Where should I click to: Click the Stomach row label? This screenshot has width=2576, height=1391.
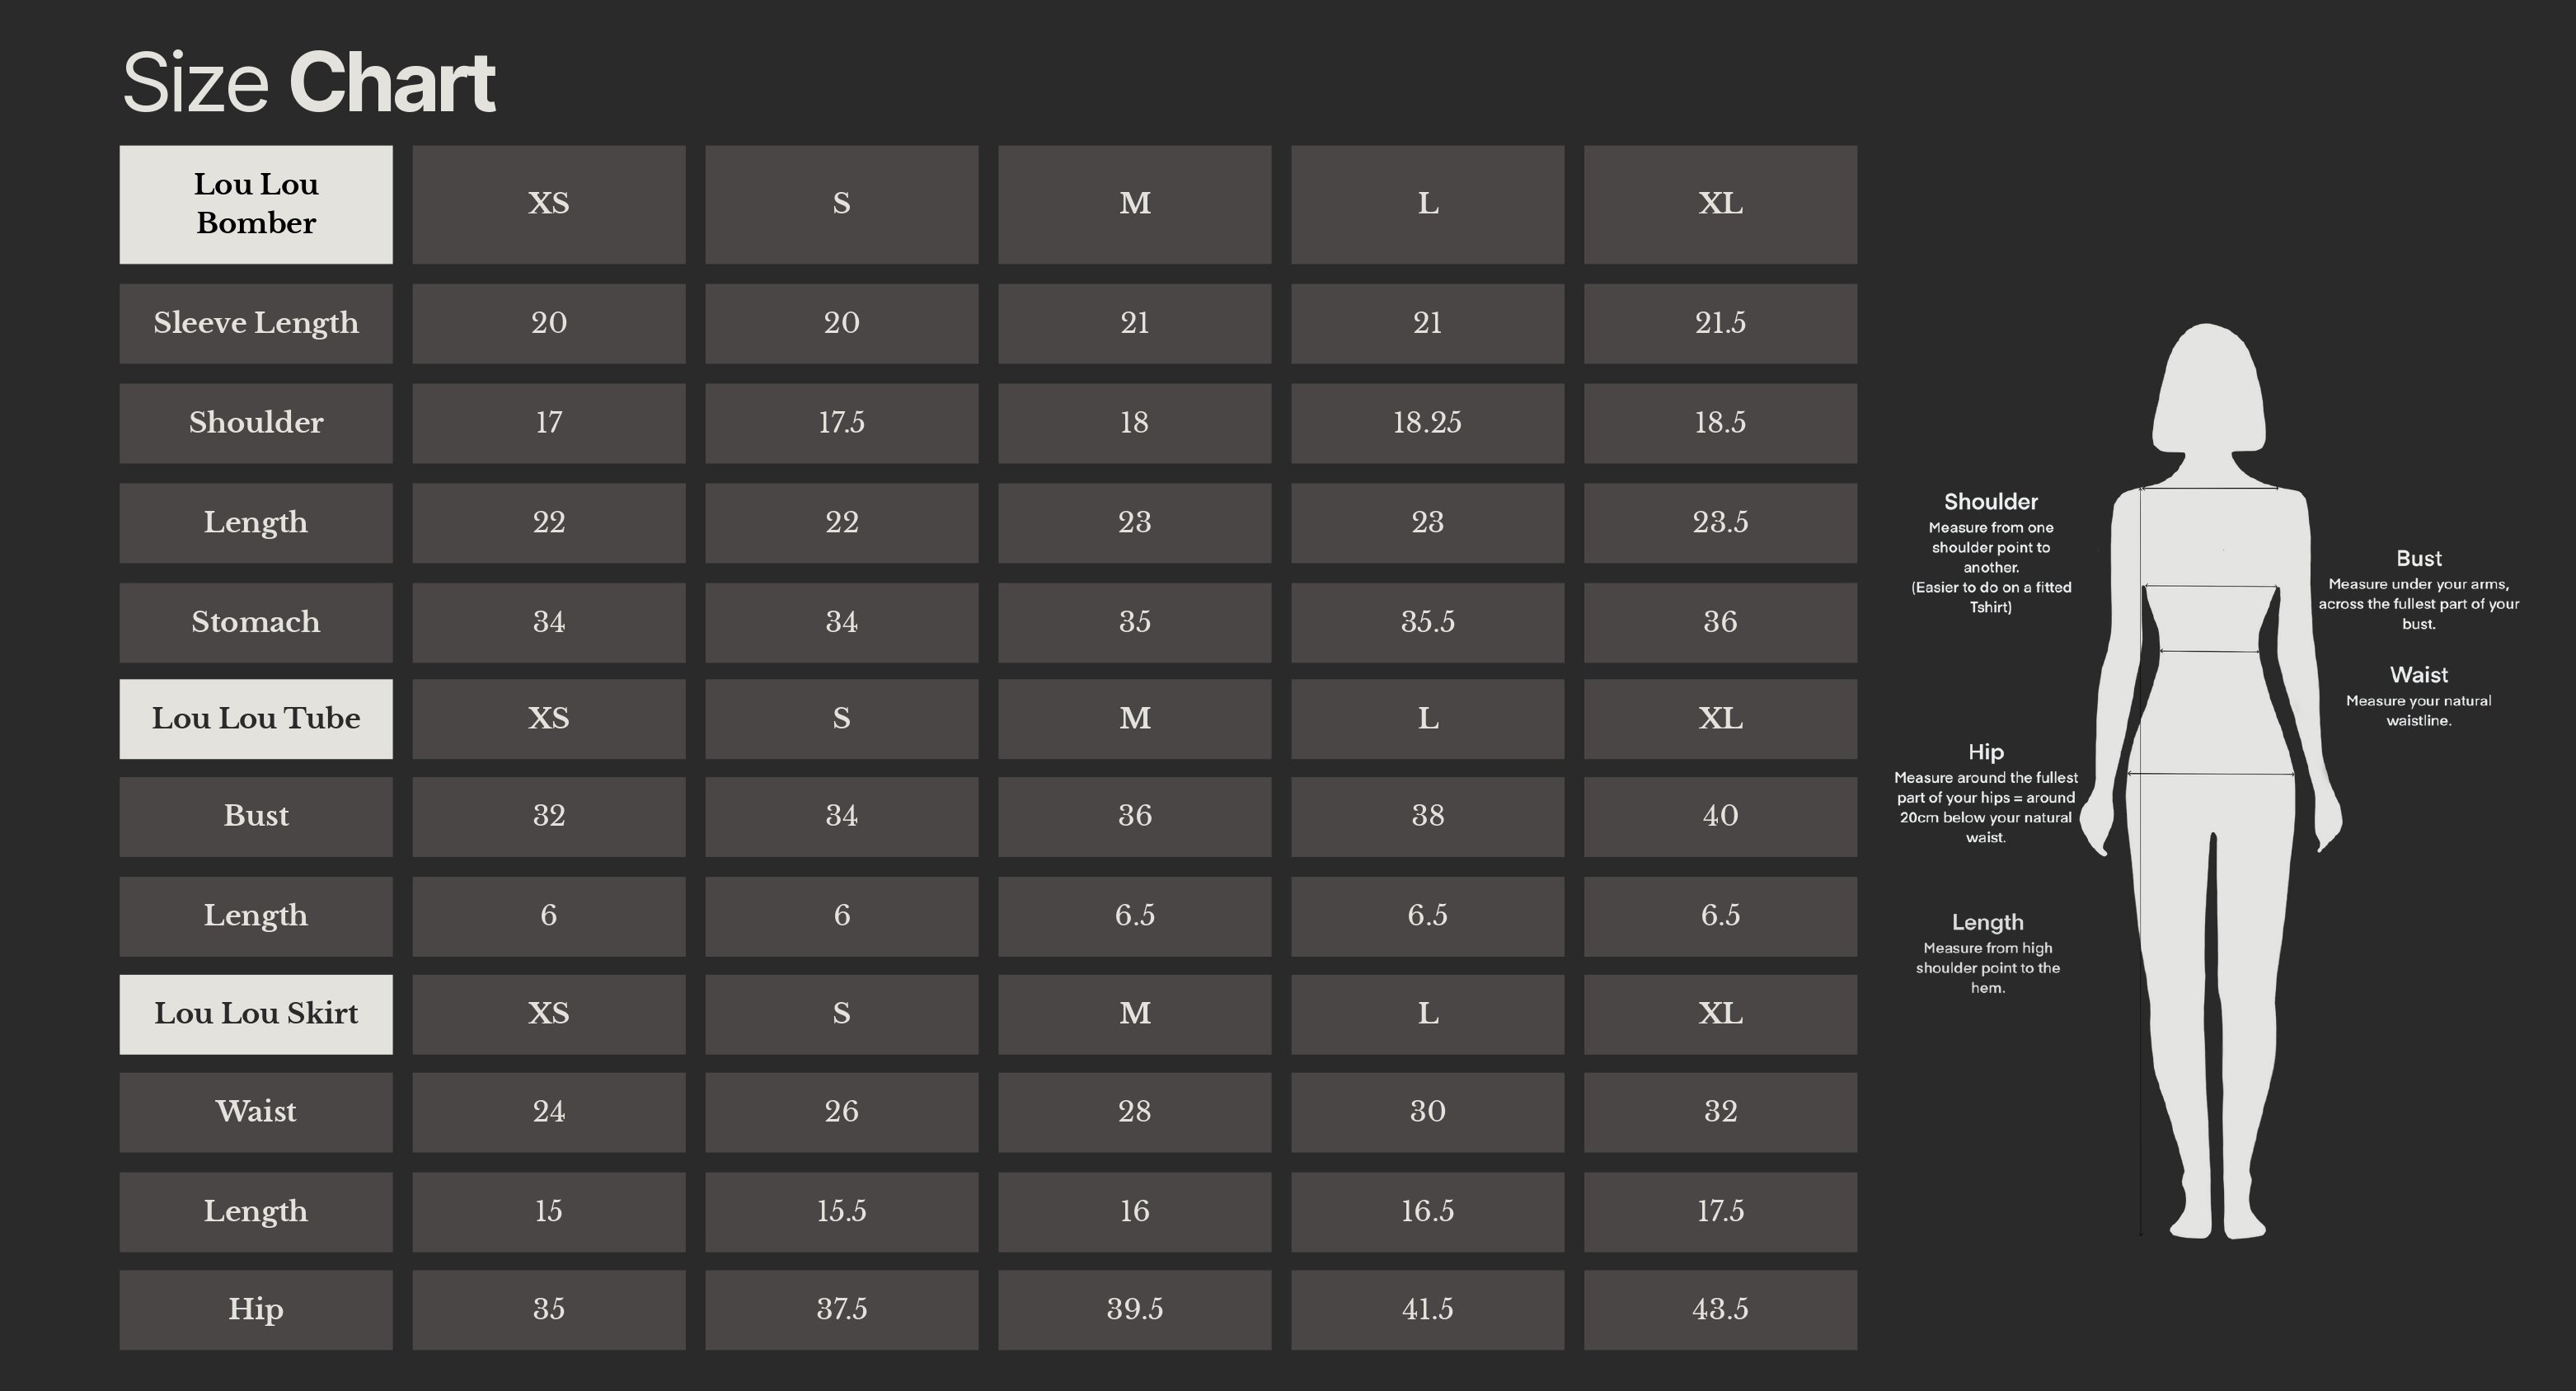pyautogui.click(x=256, y=622)
